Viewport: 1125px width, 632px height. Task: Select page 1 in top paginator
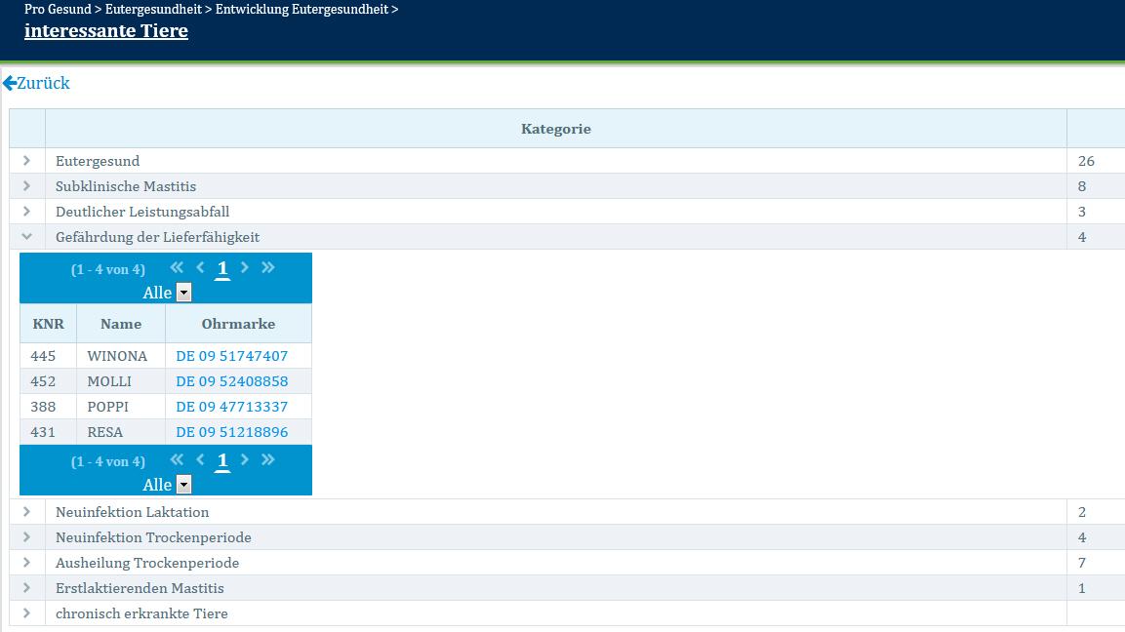click(222, 269)
